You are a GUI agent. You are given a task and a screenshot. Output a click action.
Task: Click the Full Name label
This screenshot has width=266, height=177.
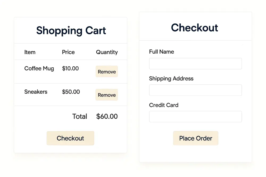pyautogui.click(x=161, y=52)
